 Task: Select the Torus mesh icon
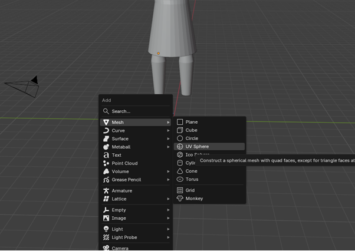[180, 179]
